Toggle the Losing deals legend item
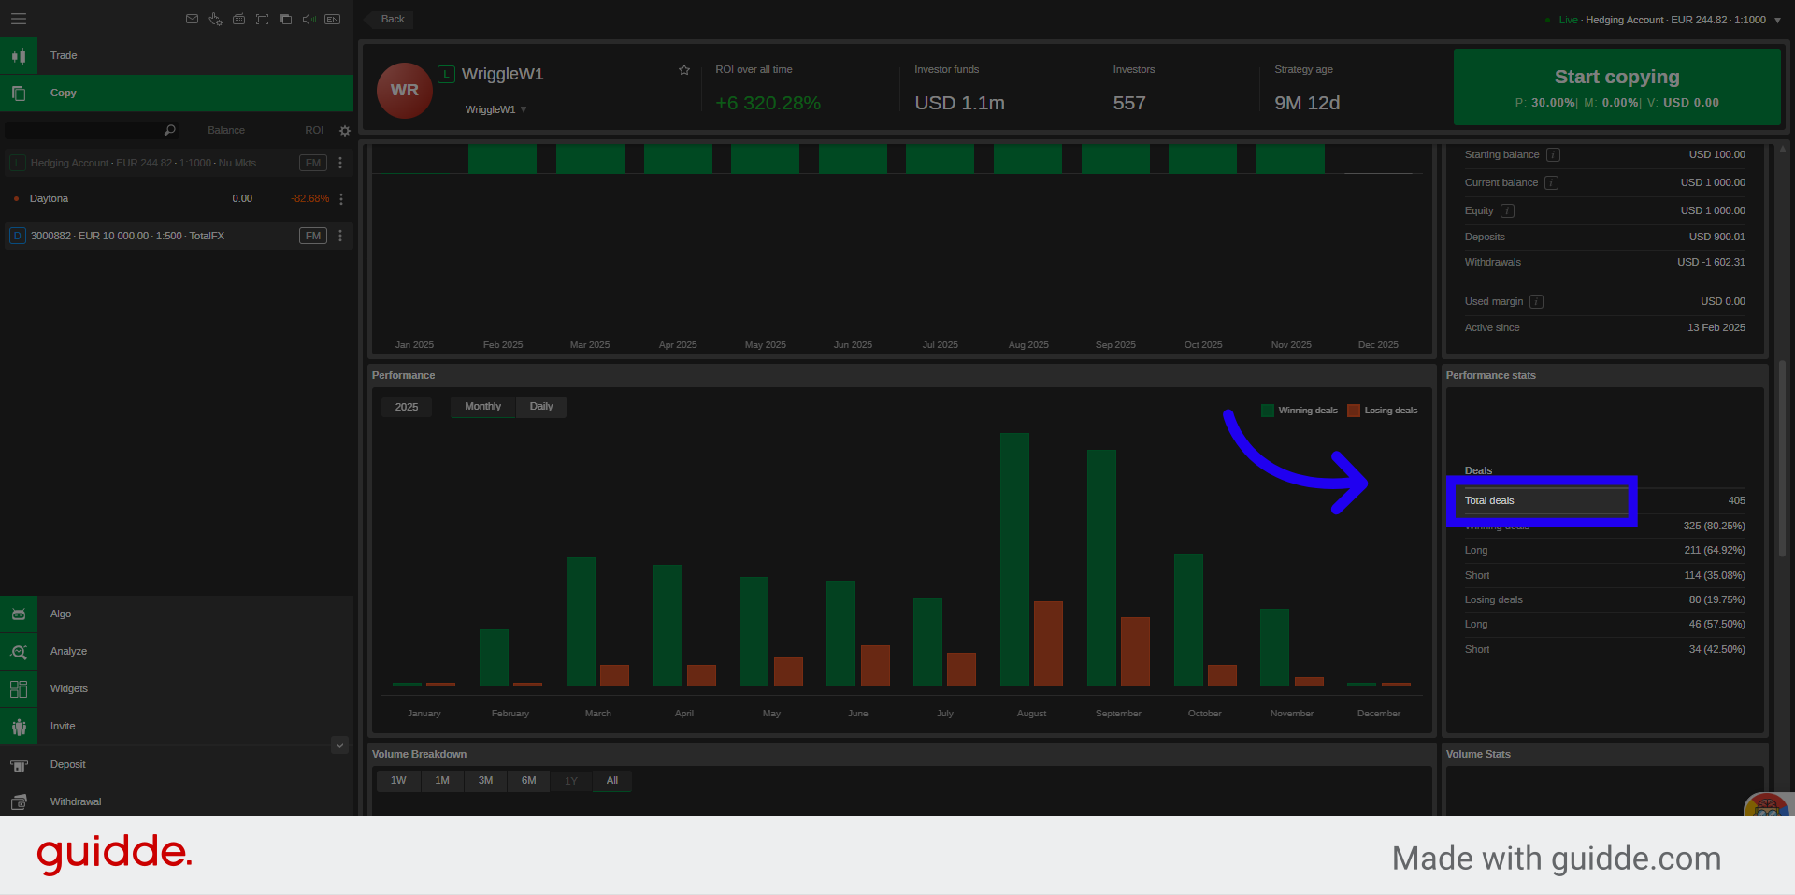1795x895 pixels. [1383, 410]
